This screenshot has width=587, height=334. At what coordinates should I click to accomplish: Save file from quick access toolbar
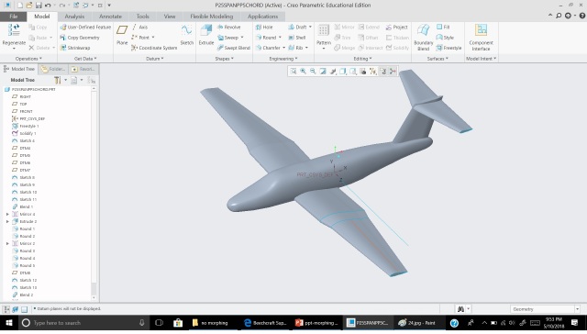pyautogui.click(x=39, y=6)
